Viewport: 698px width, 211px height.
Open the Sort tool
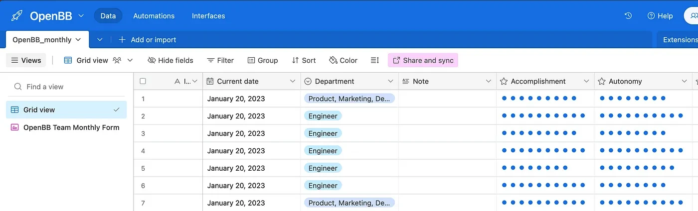[x=304, y=60]
